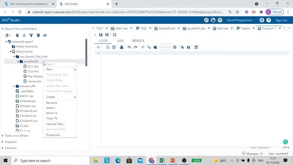
Task: Open find and replace with the binoculars icon
Action: coord(189,47)
